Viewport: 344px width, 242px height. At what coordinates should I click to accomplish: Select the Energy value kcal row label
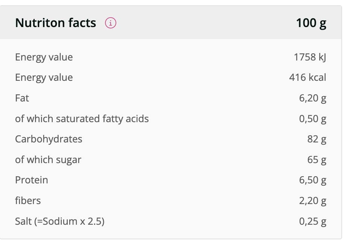tap(44, 77)
